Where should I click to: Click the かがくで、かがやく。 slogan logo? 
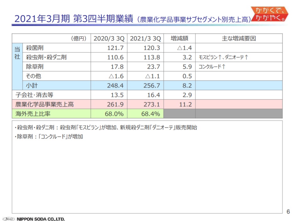(270, 14)
